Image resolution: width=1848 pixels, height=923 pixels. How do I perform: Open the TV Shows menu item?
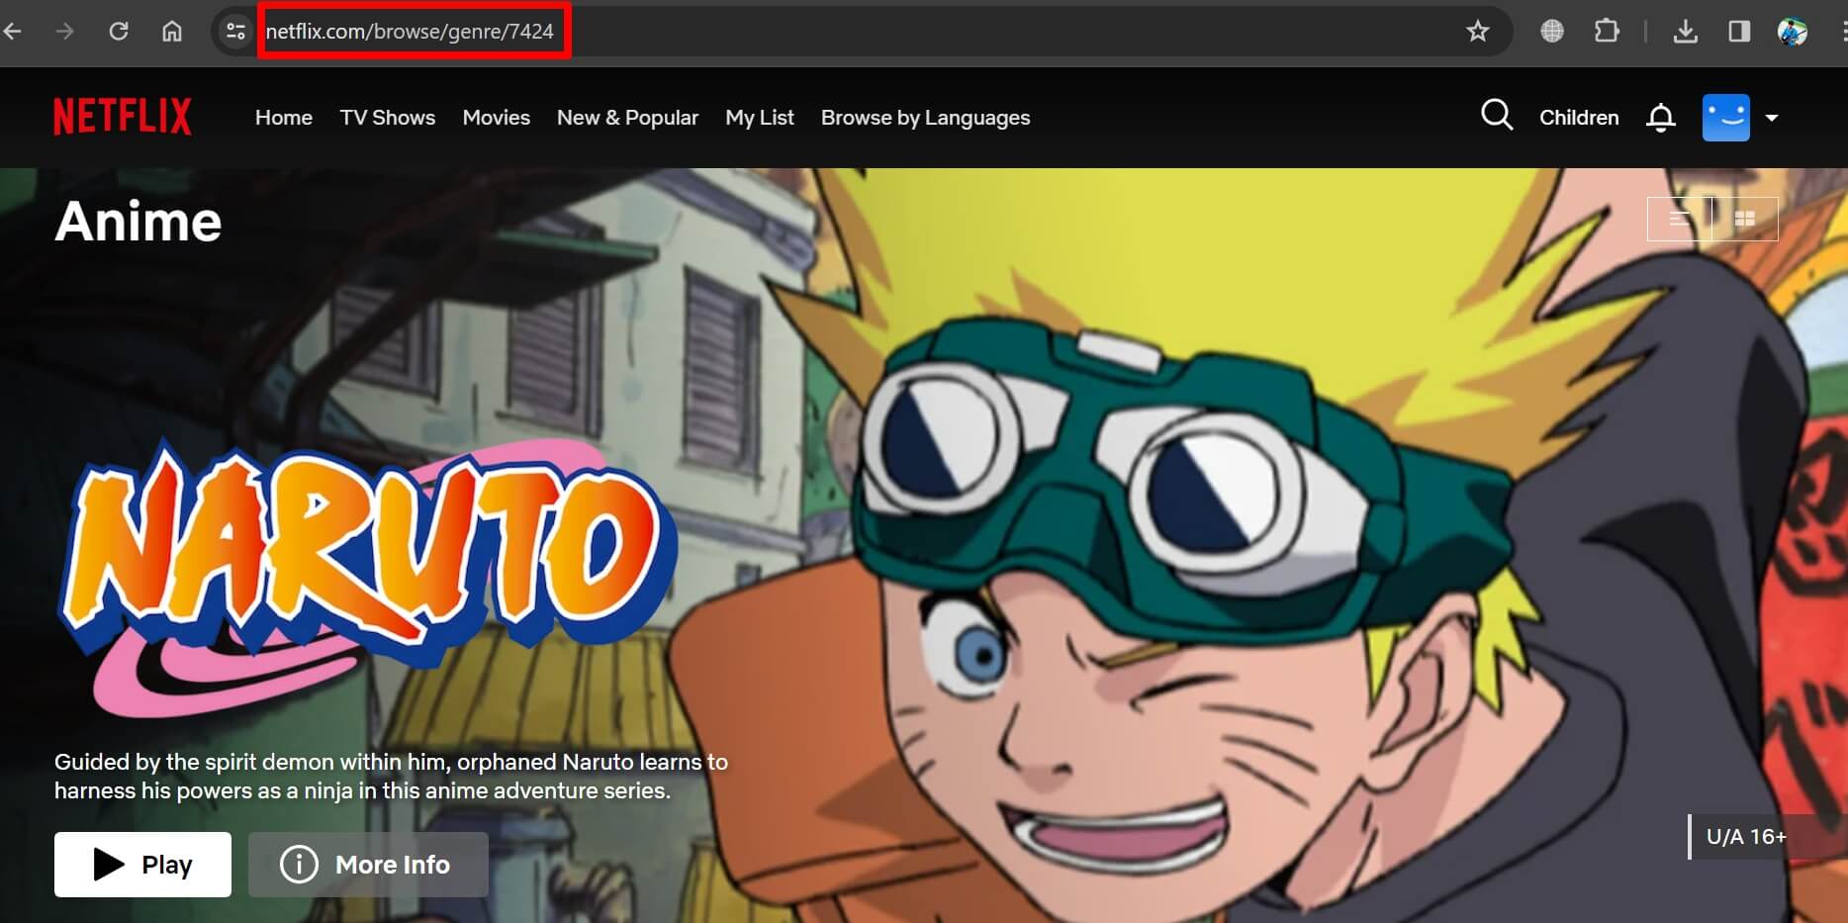pyautogui.click(x=388, y=118)
